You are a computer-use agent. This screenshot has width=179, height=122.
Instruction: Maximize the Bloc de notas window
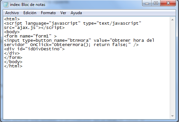(x=156, y=3)
